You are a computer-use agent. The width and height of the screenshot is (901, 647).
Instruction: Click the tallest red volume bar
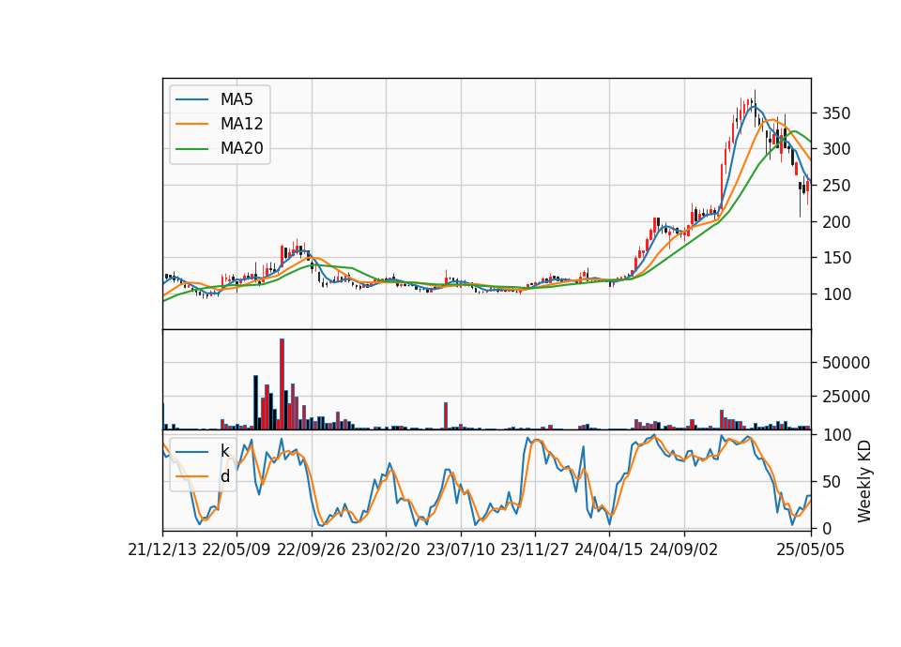283,384
